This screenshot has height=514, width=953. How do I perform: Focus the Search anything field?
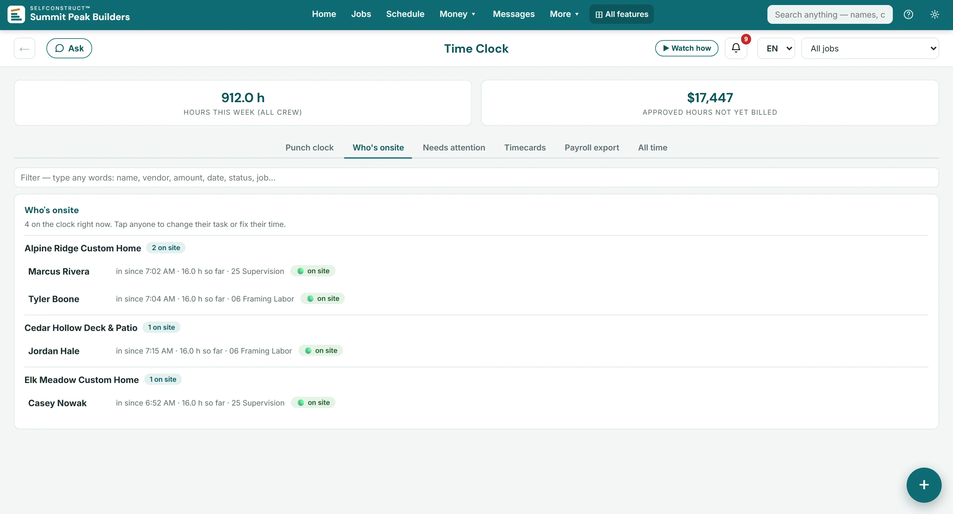(829, 14)
